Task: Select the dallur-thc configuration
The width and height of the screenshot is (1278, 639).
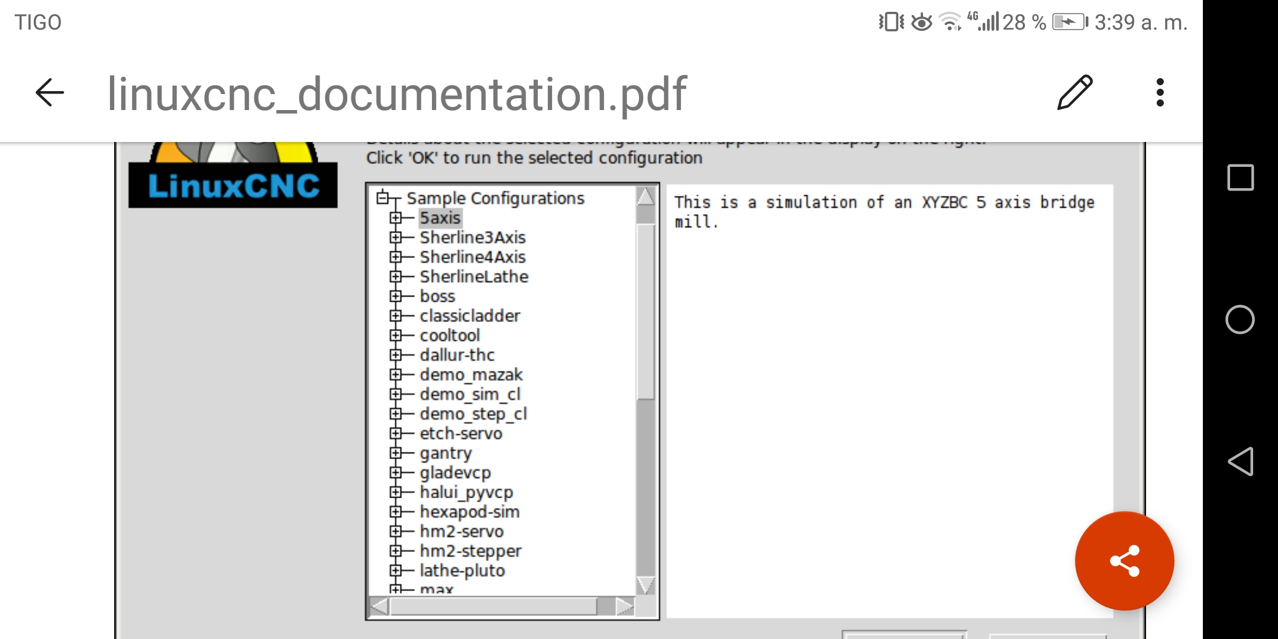Action: click(x=457, y=354)
